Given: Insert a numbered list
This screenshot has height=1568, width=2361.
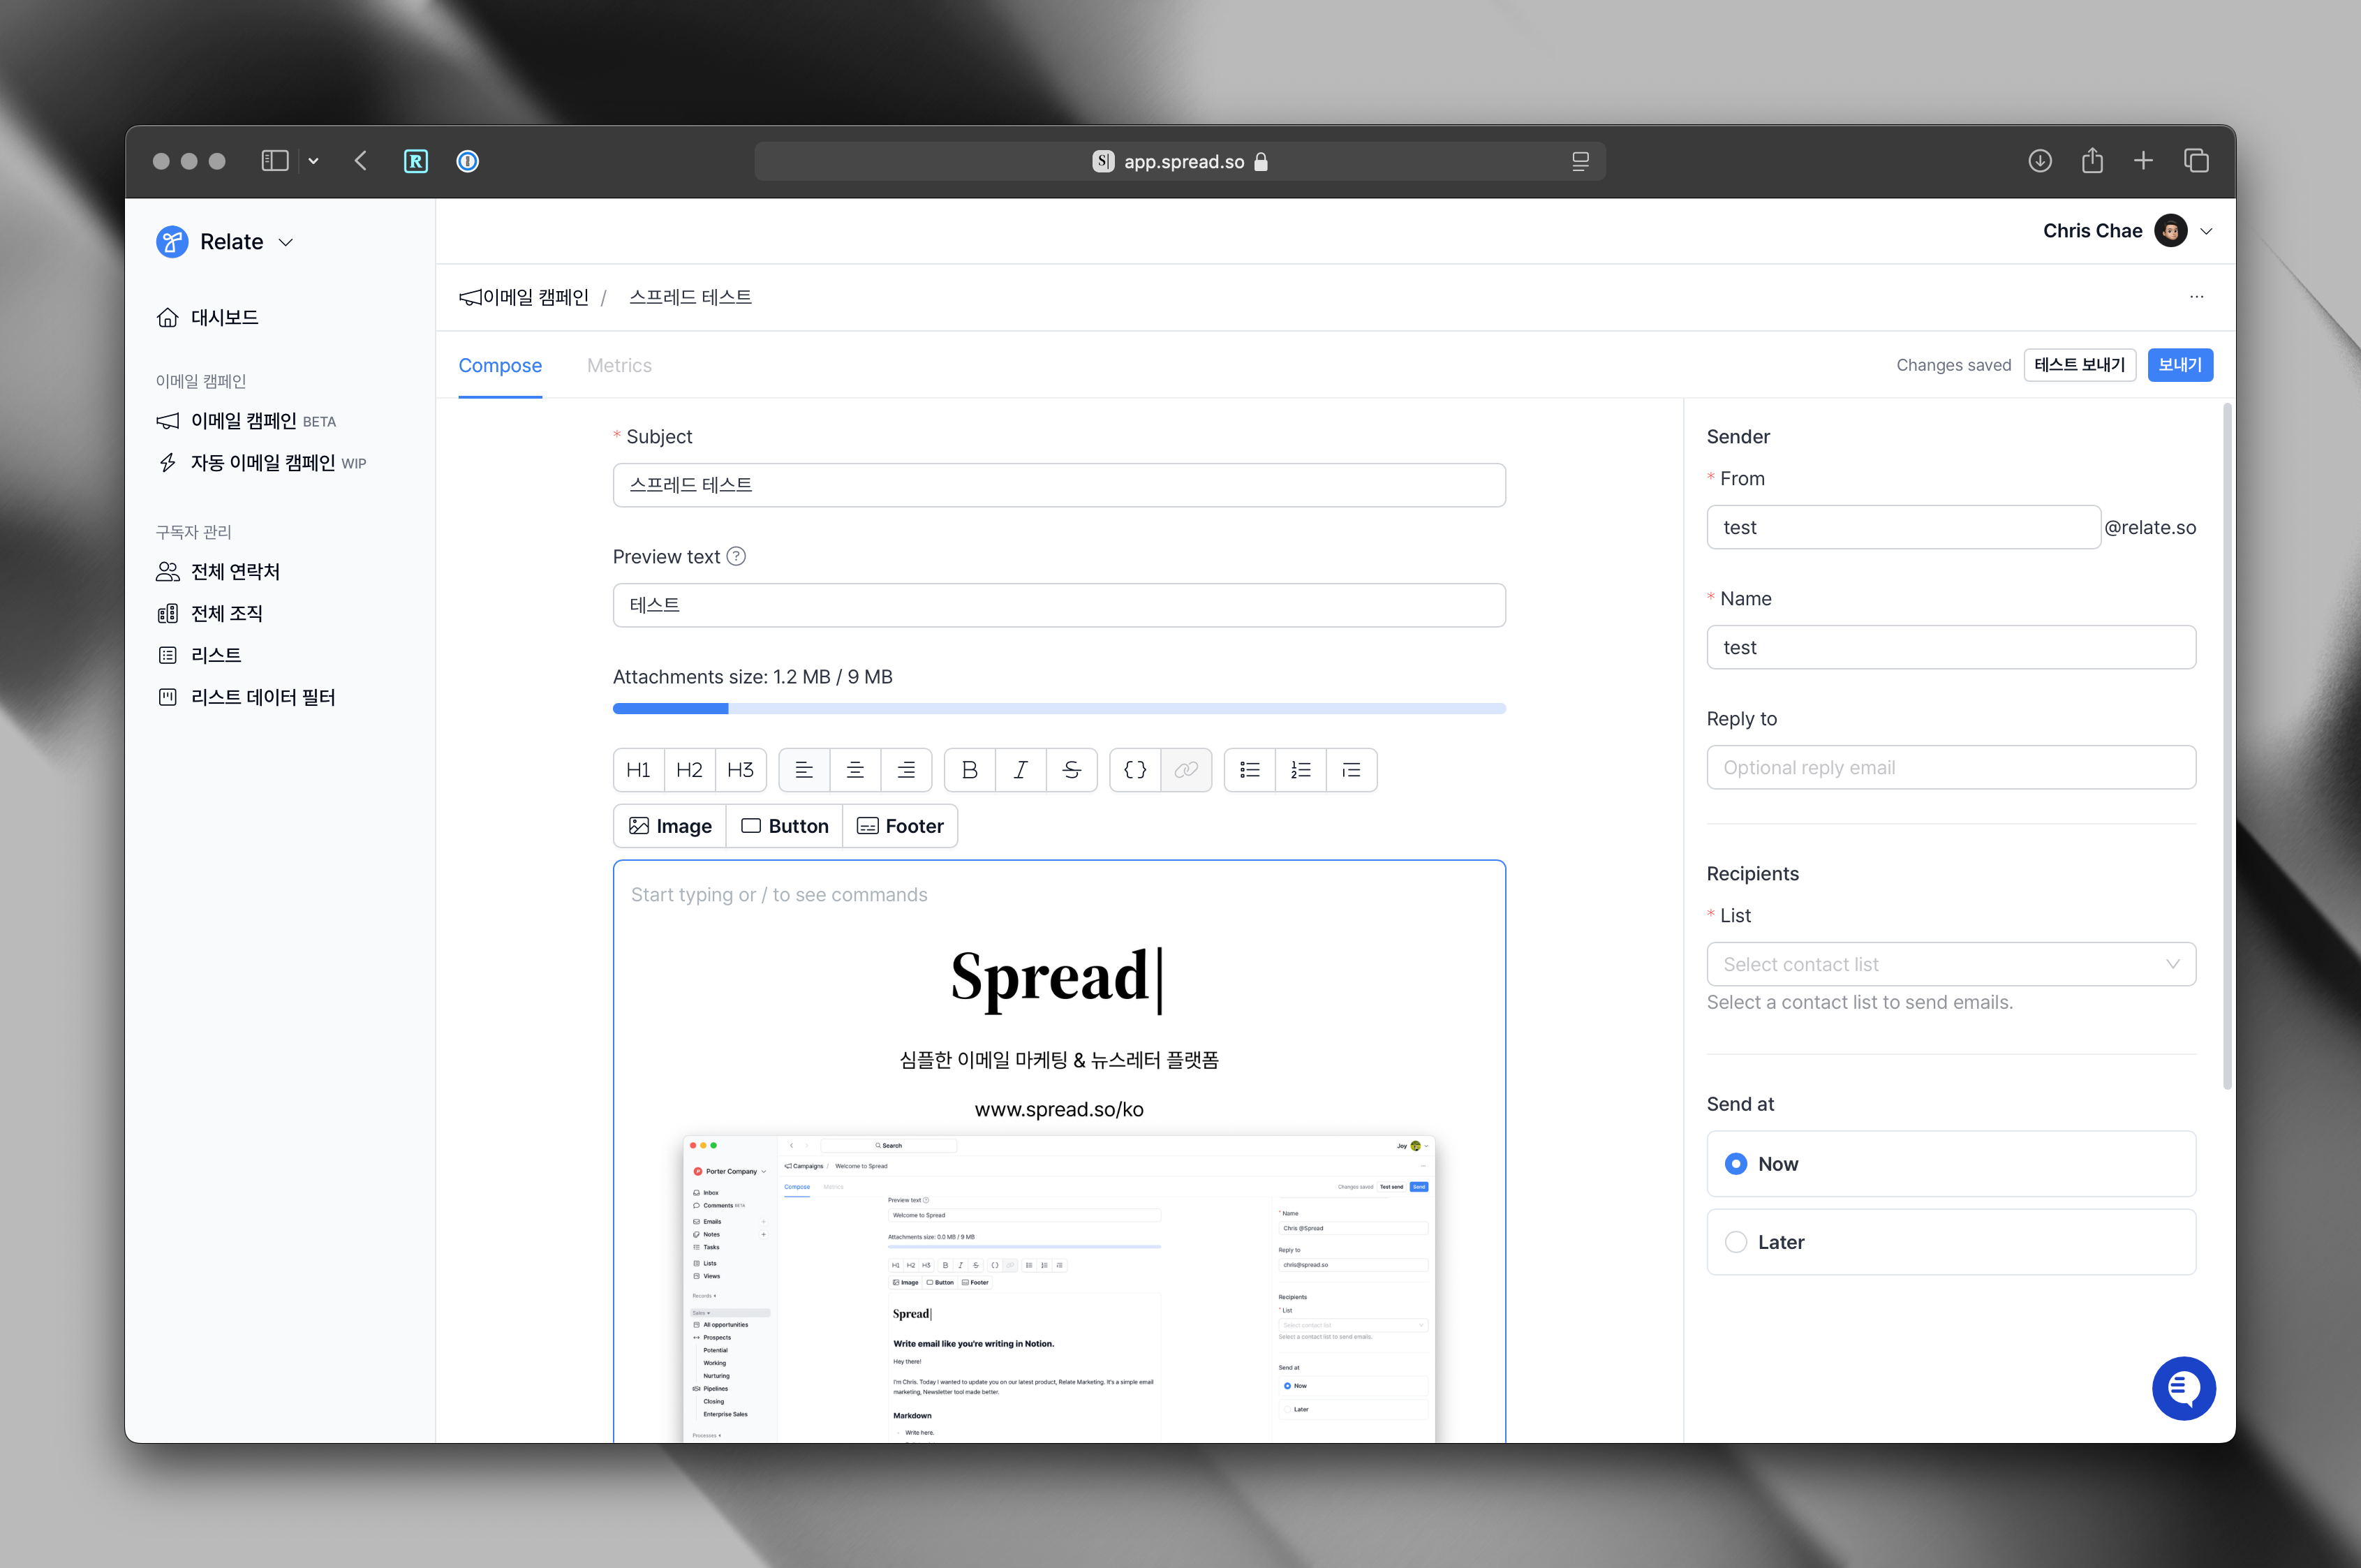Looking at the screenshot, I should (x=1300, y=770).
